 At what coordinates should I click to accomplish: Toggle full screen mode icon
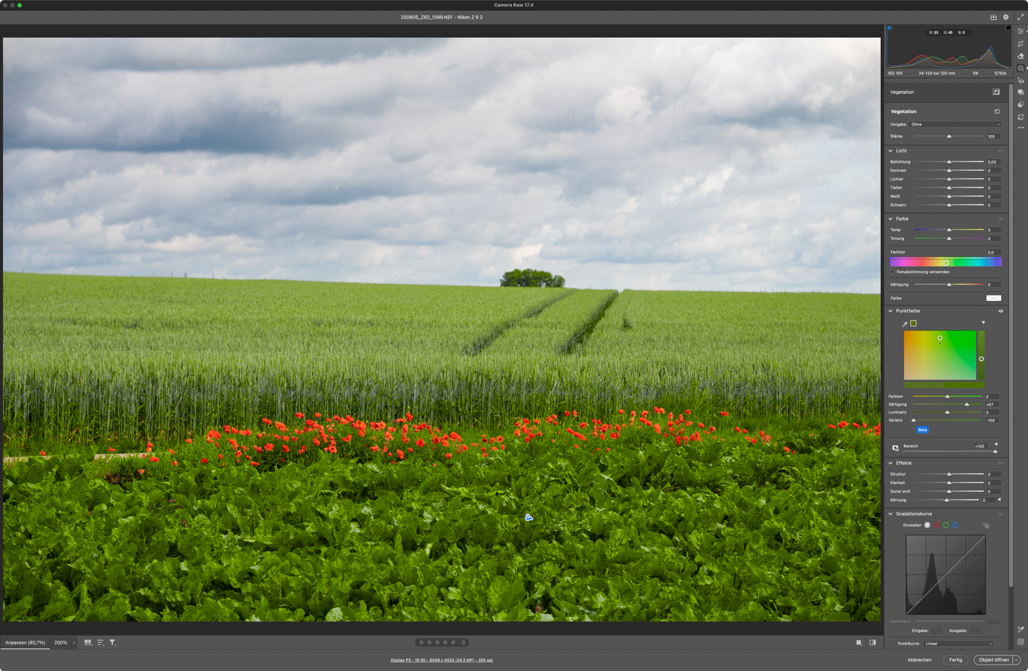point(1020,17)
